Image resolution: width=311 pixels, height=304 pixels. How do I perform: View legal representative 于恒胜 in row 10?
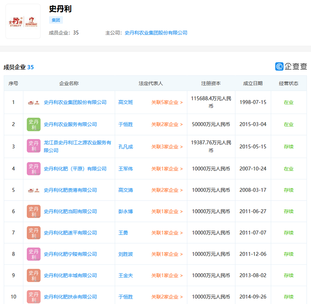[126, 297]
